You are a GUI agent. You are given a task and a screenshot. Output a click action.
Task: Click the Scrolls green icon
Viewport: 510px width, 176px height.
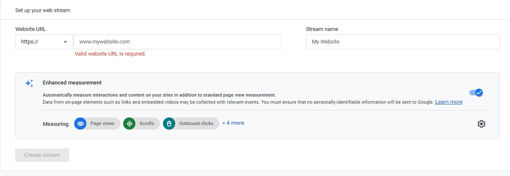point(129,124)
